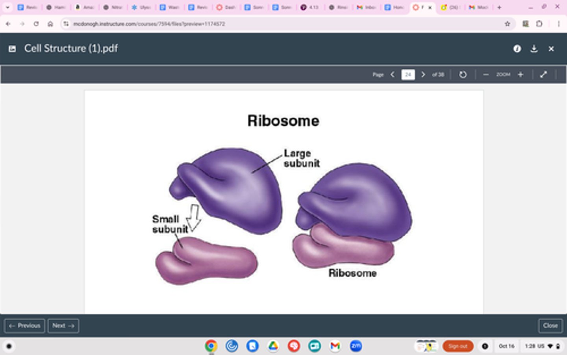Switch to the Amaz tab
The image size is (567, 355).
click(x=84, y=7)
